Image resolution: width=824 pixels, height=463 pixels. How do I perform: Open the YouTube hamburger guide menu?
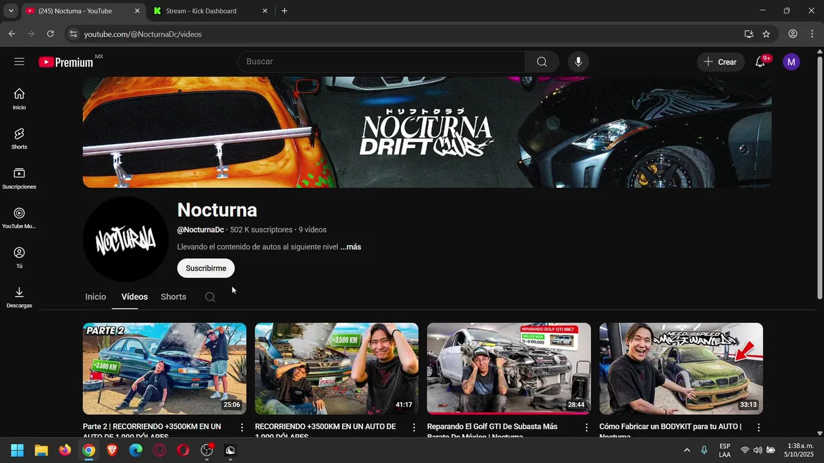(x=19, y=62)
